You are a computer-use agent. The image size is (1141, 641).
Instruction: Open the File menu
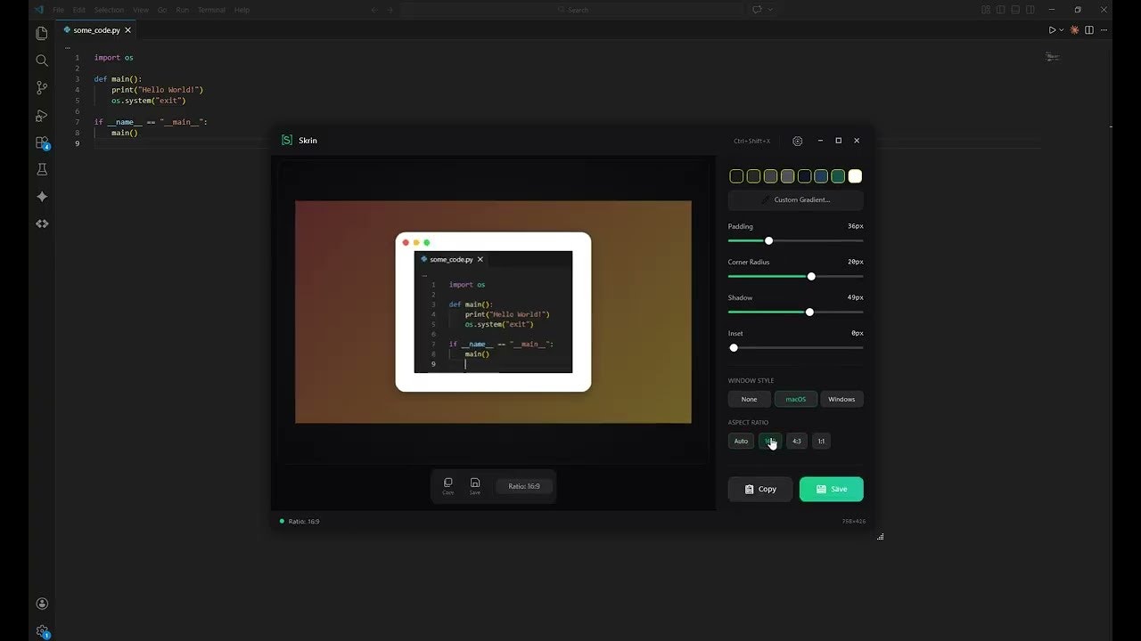click(x=58, y=10)
